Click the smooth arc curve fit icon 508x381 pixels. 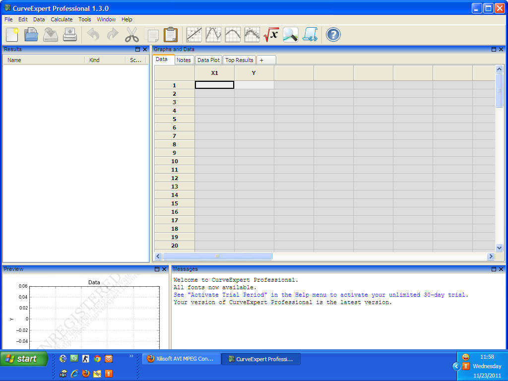233,35
